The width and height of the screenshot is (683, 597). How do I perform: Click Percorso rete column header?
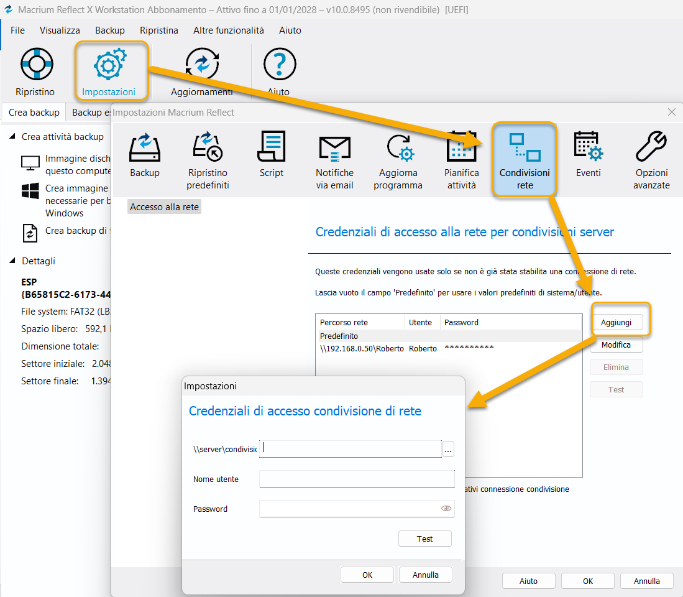click(x=360, y=323)
